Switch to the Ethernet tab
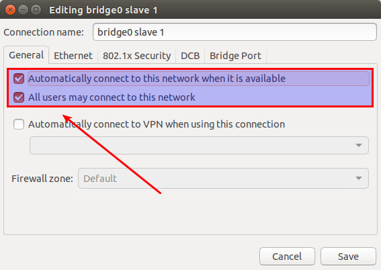The width and height of the screenshot is (381, 270). point(73,56)
